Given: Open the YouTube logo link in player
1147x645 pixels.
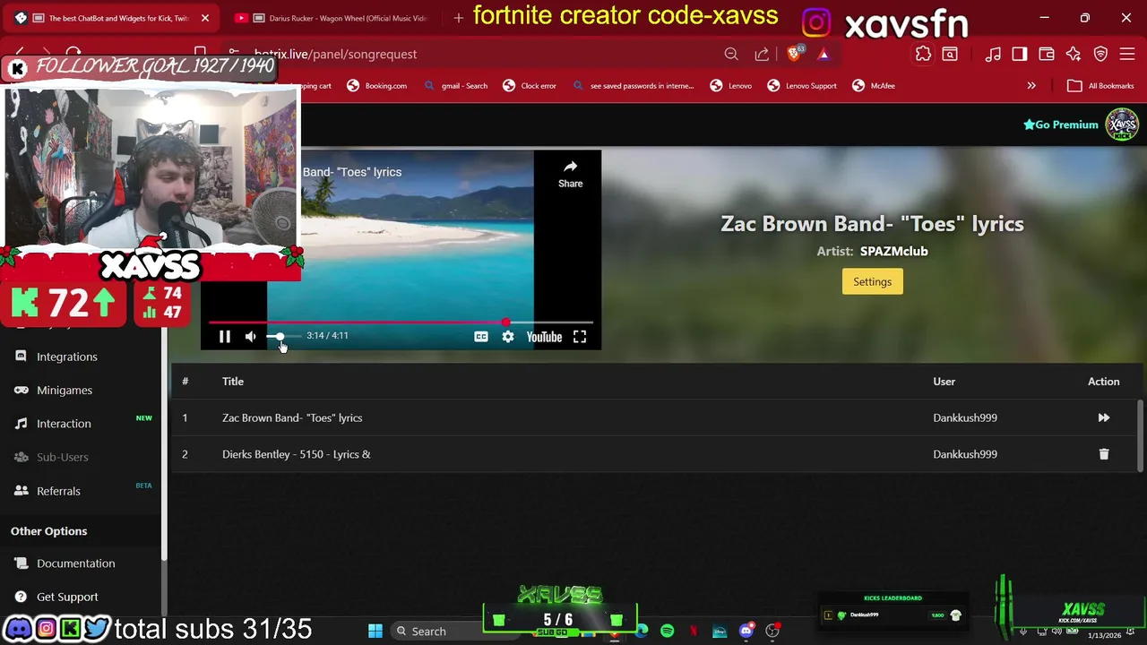Looking at the screenshot, I should (544, 337).
